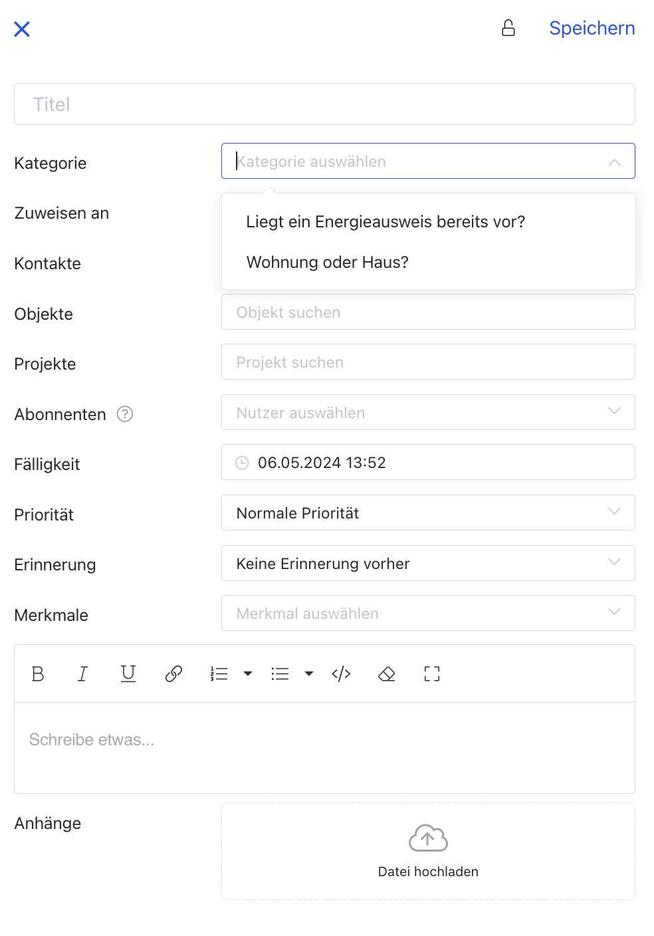
Task: Expand the editor to fullscreen
Action: tap(432, 674)
